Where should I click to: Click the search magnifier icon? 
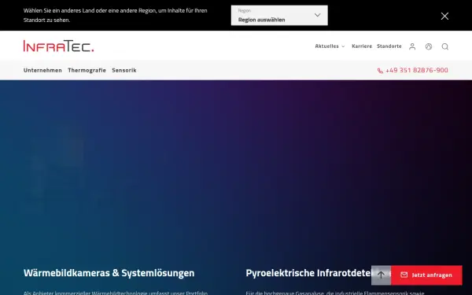pyautogui.click(x=445, y=46)
